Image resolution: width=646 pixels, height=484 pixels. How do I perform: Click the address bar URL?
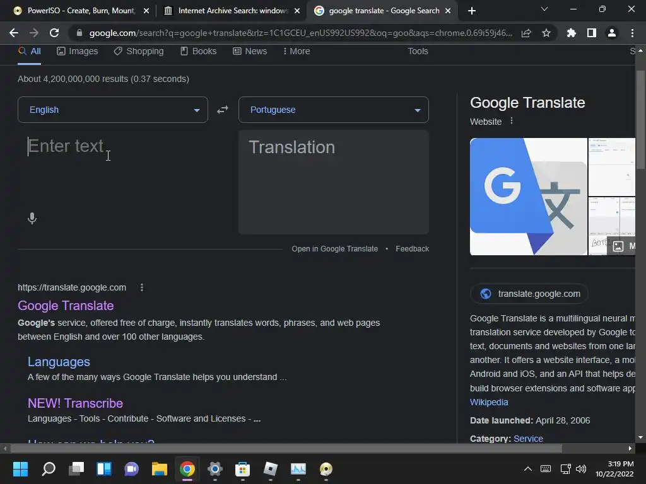301,33
